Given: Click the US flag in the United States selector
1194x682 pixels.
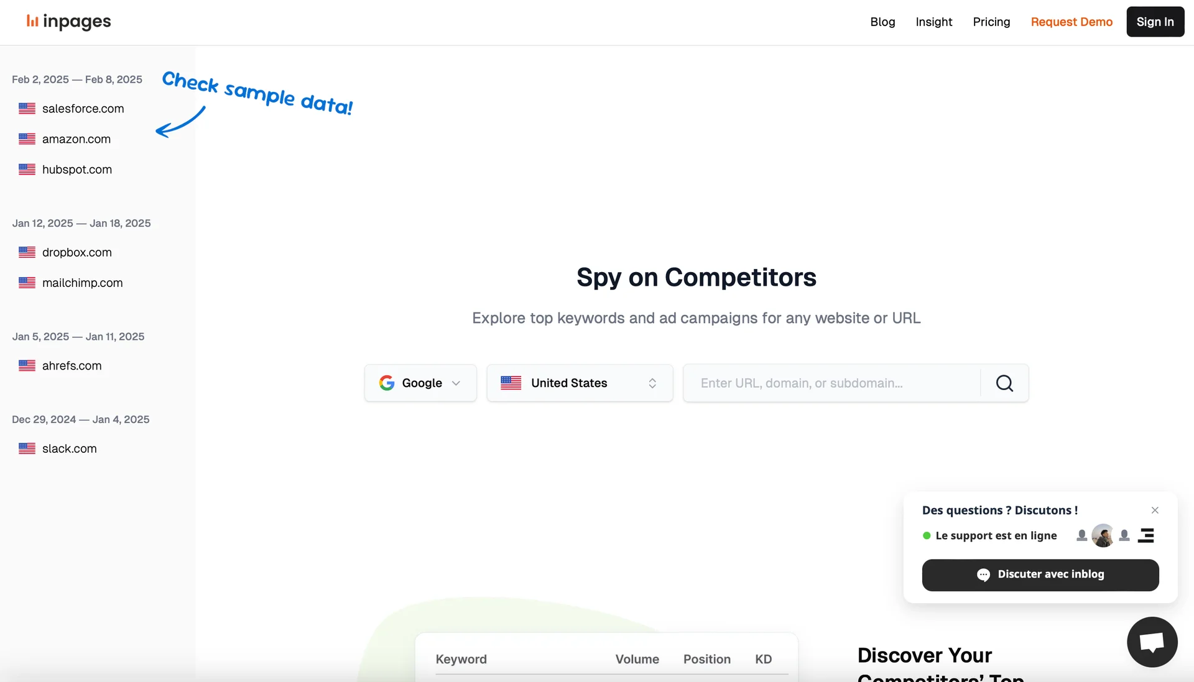Looking at the screenshot, I should (510, 383).
